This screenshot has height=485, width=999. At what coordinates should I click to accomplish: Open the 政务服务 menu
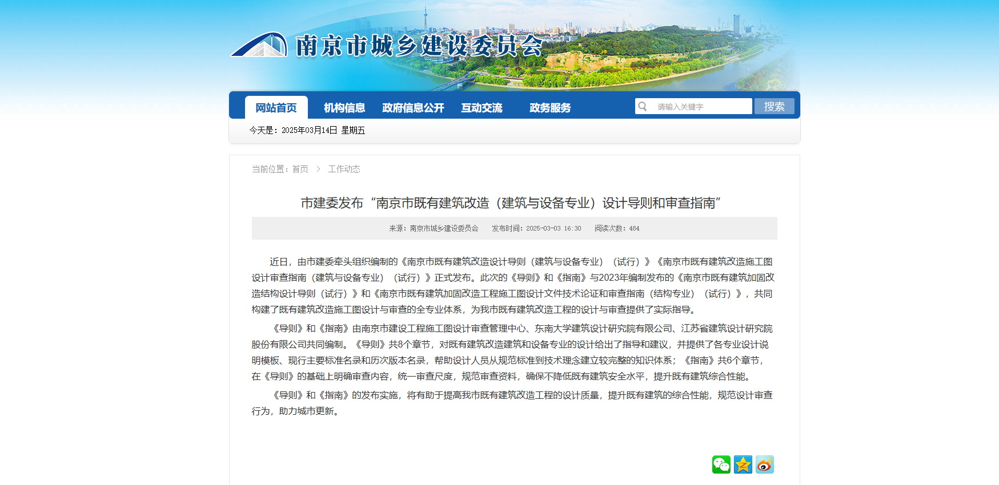(x=550, y=108)
